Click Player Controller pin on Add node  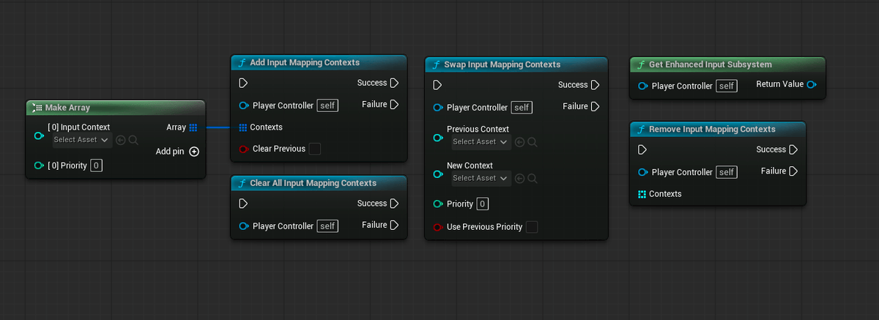click(x=244, y=105)
